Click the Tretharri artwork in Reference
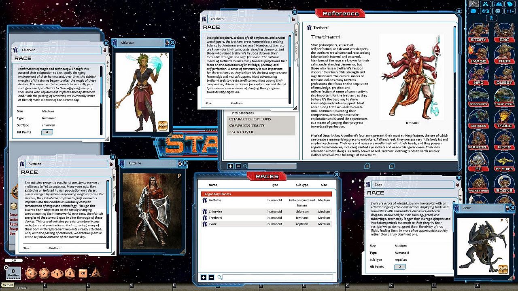This screenshot has height=291, width=518. [x=412, y=77]
